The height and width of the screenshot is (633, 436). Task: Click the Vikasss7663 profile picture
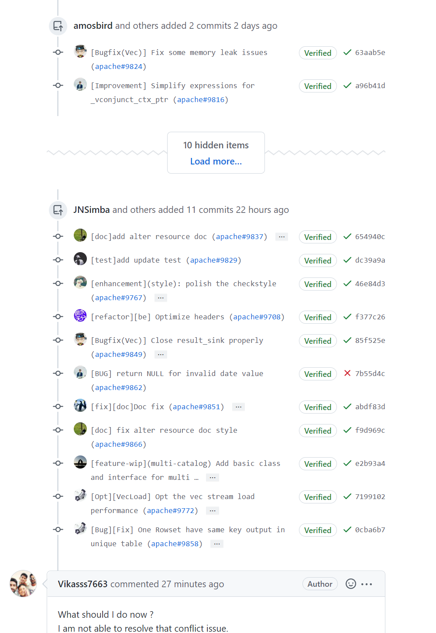23,584
